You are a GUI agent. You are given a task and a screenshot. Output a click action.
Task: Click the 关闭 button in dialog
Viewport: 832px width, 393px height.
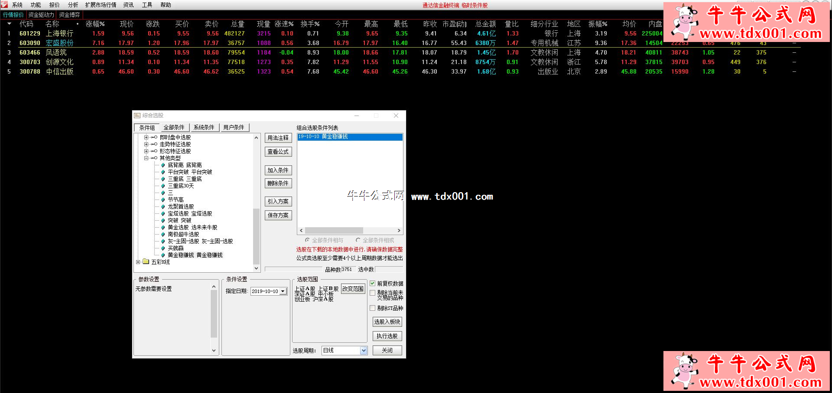point(387,351)
